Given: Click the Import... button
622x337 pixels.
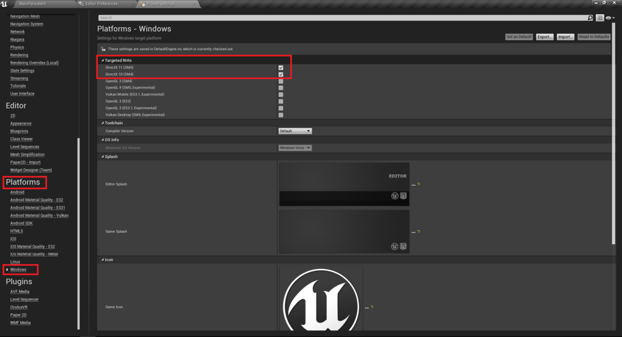Looking at the screenshot, I should [566, 37].
